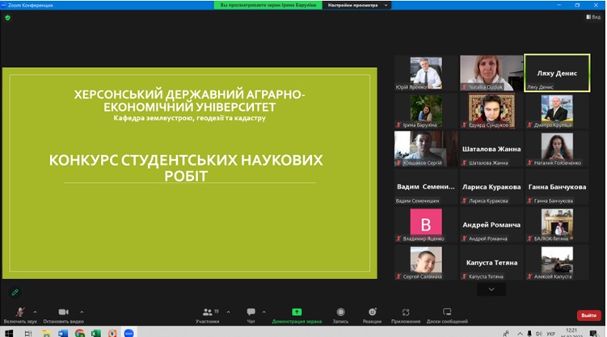Image resolution: width=607 pixels, height=337 pixels.
Task: Select Вадим Семенишин participant tile
Action: 426,187
